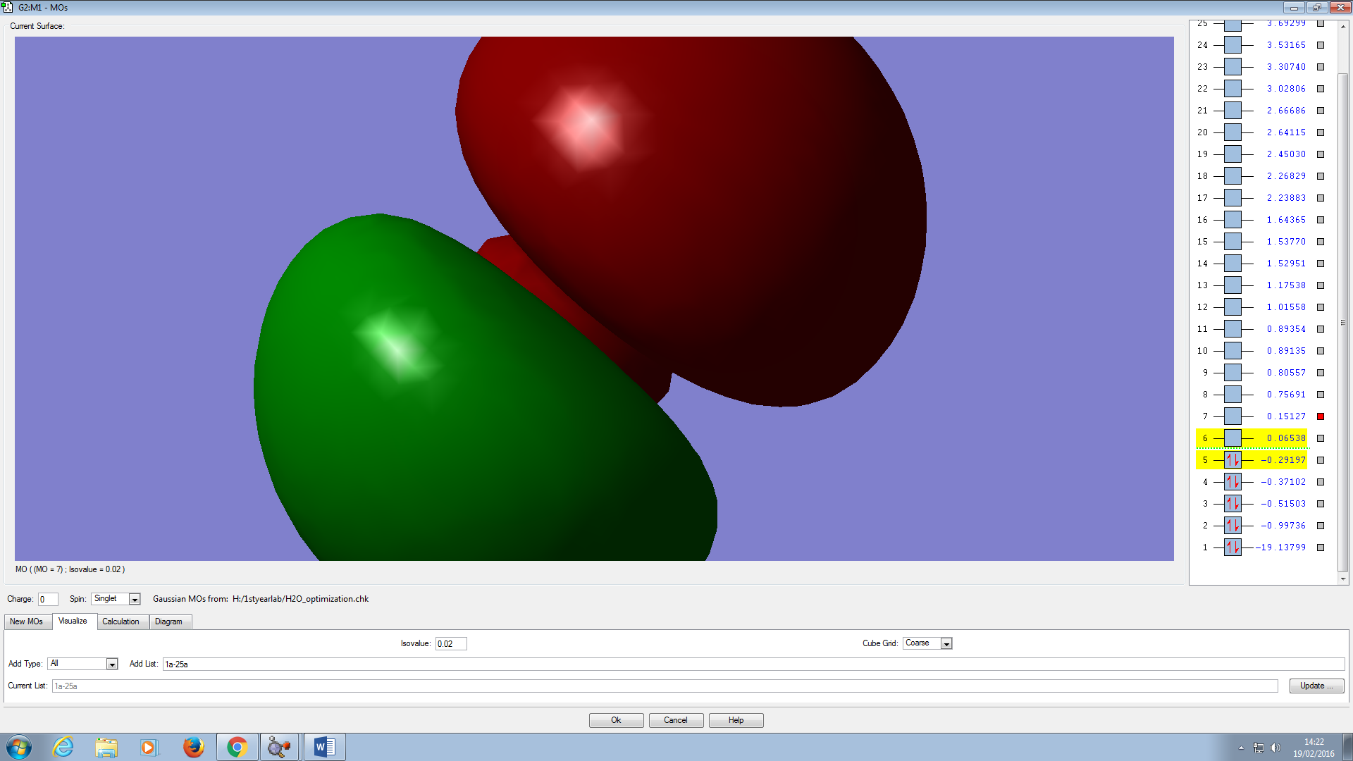
Task: Switch to the Calculation tab
Action: coord(121,621)
